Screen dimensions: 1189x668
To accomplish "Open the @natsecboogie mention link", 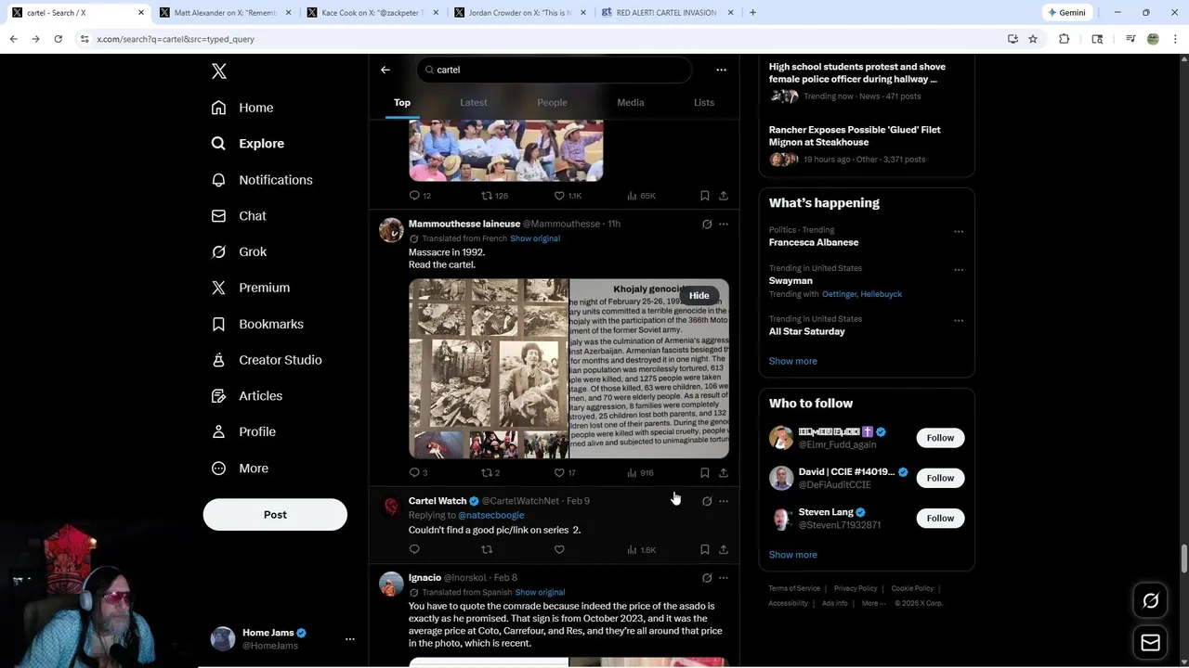I will pos(491,515).
